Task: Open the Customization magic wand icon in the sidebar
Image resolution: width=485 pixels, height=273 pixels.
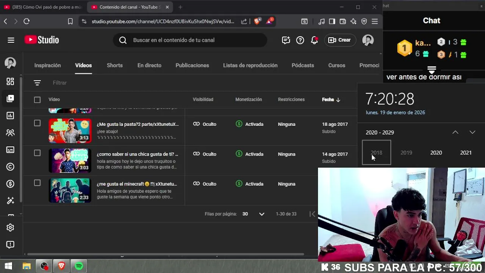Action: [x=10, y=201]
